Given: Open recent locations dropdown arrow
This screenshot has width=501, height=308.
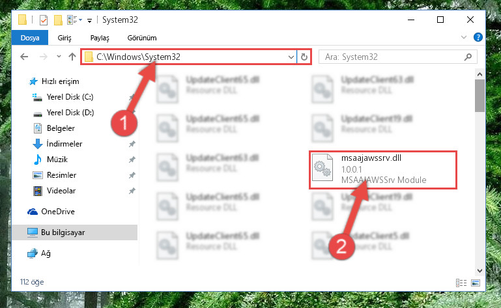Looking at the screenshot, I should click(x=59, y=57).
